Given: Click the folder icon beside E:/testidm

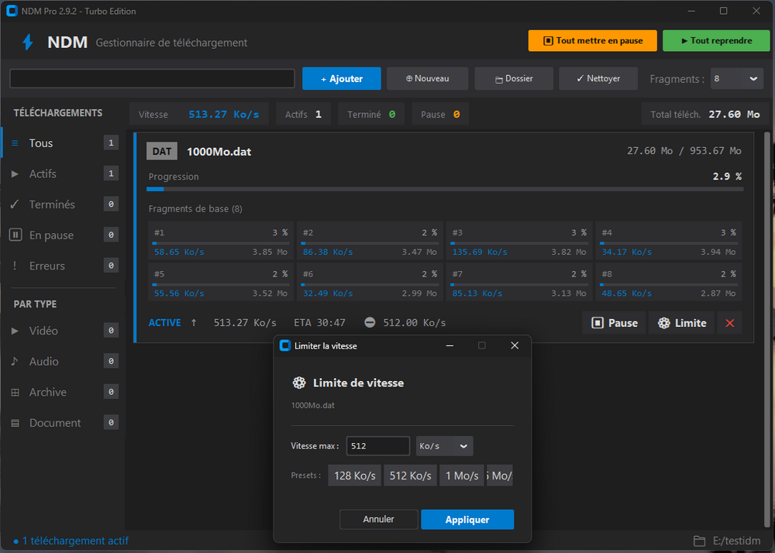Looking at the screenshot, I should [699, 541].
